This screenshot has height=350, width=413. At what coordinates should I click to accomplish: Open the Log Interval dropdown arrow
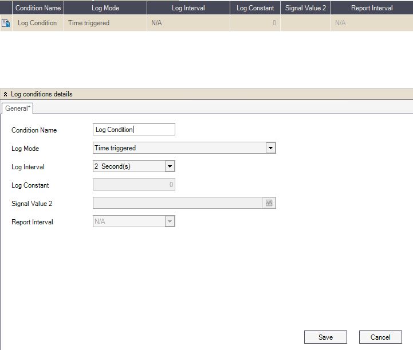[169, 166]
